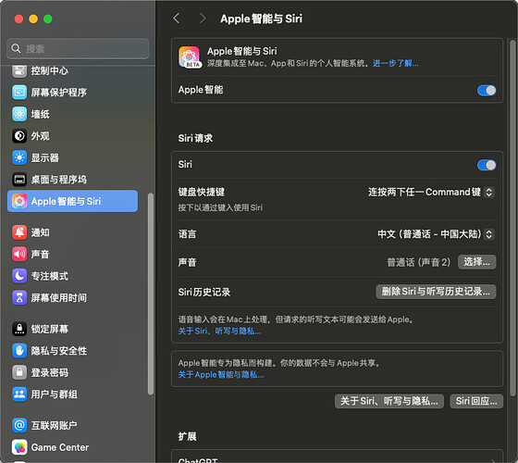Open Notifications (通知) bell icon
The width and height of the screenshot is (518, 463).
[x=19, y=232]
